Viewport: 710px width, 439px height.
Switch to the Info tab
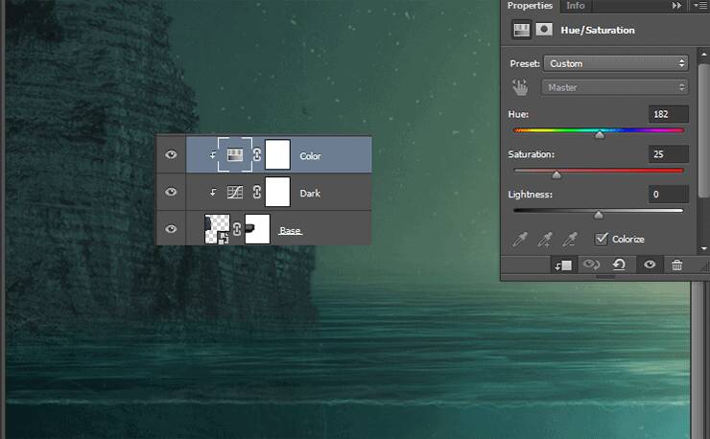[575, 6]
